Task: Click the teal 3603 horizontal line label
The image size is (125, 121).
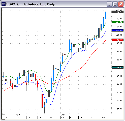Action: 118,67
